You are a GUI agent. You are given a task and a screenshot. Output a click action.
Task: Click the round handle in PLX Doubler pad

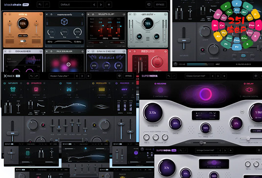(x=69, y=64)
